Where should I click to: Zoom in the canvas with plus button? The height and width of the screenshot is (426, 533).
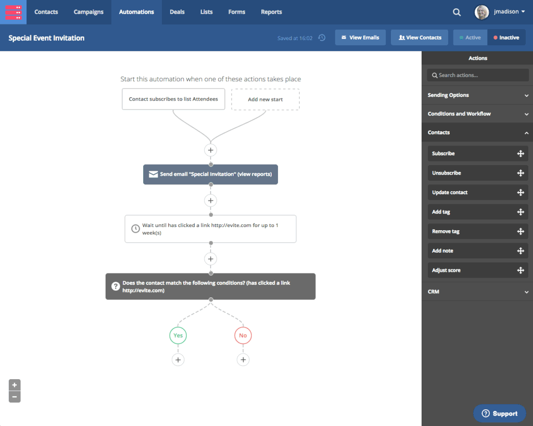click(15, 385)
